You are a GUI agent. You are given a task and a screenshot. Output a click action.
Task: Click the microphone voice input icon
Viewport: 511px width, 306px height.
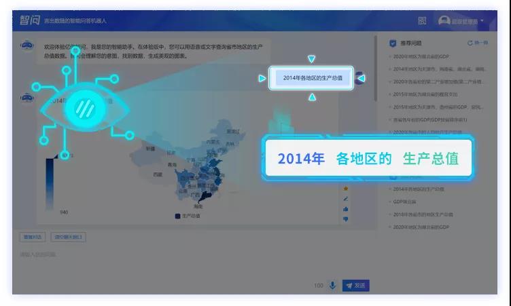point(332,286)
